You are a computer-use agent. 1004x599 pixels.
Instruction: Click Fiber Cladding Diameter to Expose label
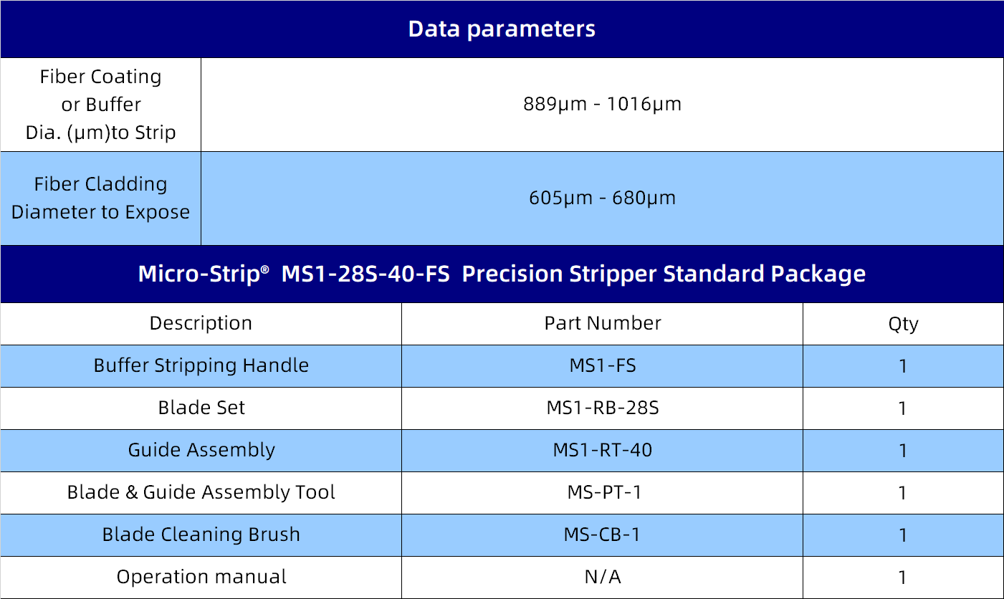point(100,198)
